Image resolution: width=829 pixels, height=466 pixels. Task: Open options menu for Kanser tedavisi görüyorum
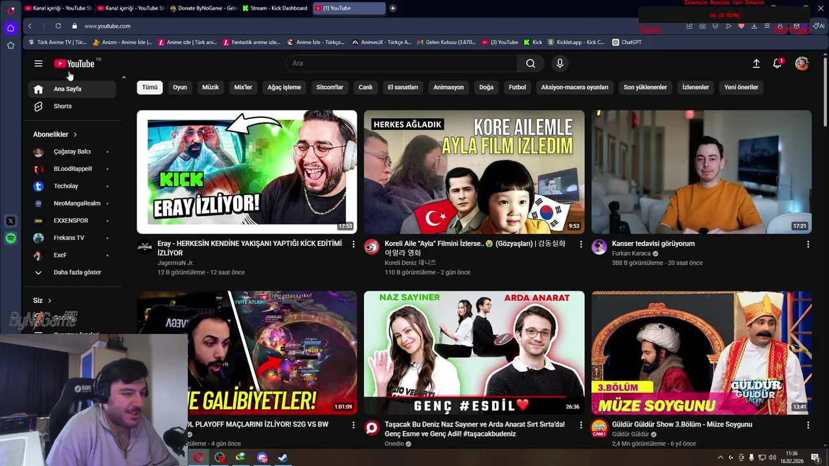(808, 244)
